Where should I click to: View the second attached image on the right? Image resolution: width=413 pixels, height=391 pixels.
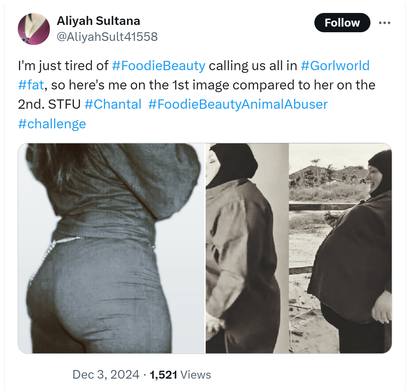(x=299, y=248)
